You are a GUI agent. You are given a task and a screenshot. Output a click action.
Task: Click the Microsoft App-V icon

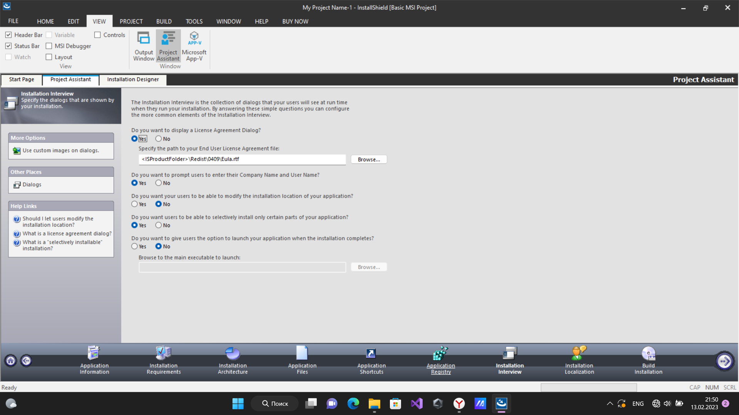coord(194,46)
